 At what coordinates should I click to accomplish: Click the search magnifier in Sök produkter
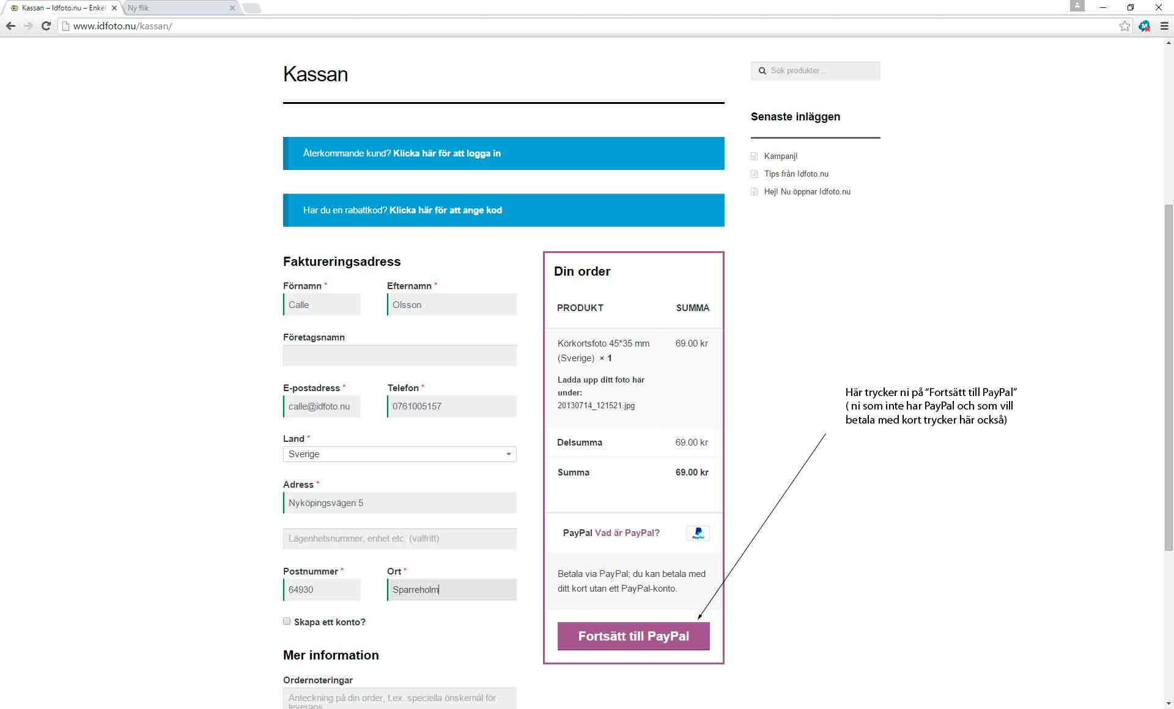coord(762,71)
